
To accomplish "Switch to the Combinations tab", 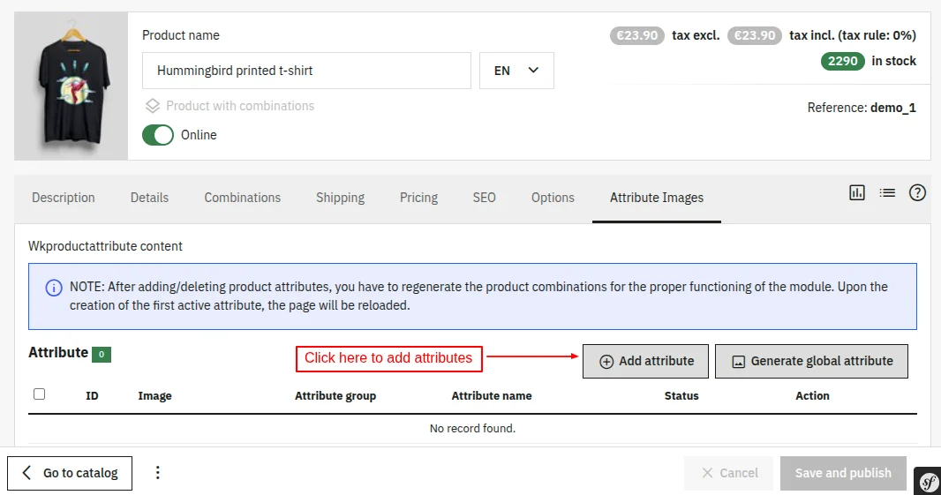I will (242, 198).
